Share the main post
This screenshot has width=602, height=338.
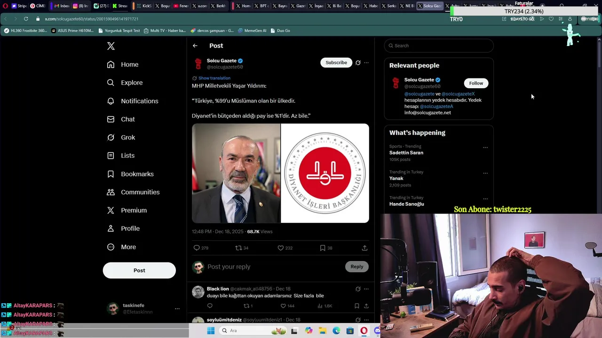[x=364, y=248]
